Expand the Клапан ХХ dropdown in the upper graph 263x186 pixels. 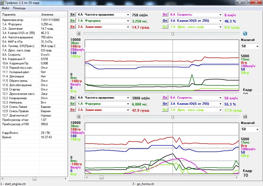pyautogui.click(x=220, y=21)
